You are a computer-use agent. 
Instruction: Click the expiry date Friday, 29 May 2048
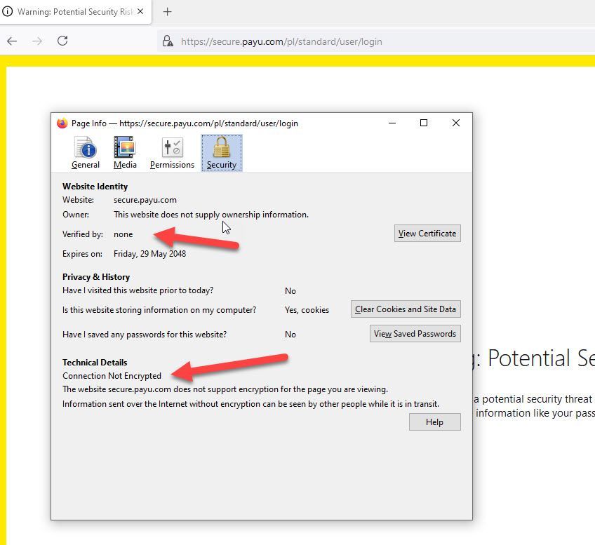(x=150, y=254)
